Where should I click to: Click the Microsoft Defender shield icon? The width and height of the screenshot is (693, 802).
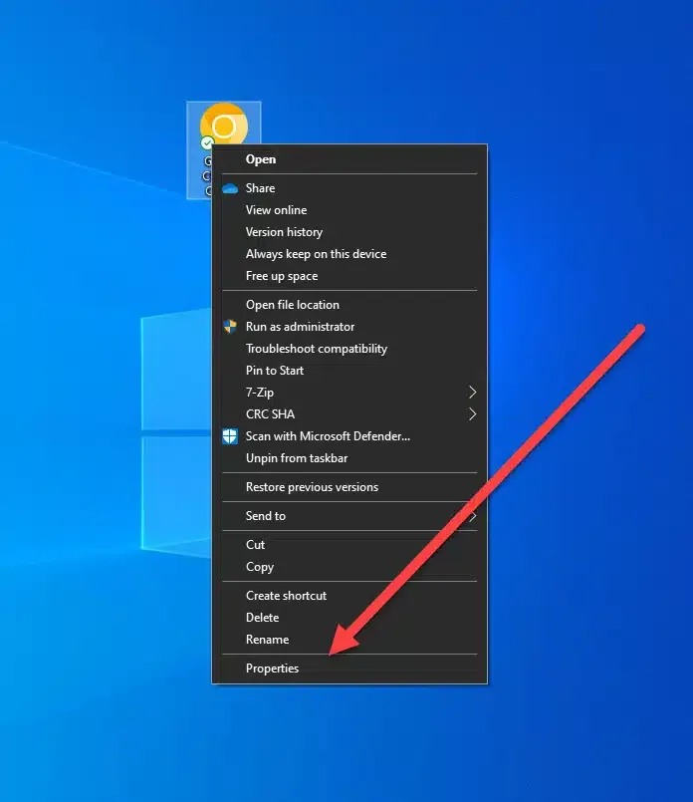click(230, 436)
